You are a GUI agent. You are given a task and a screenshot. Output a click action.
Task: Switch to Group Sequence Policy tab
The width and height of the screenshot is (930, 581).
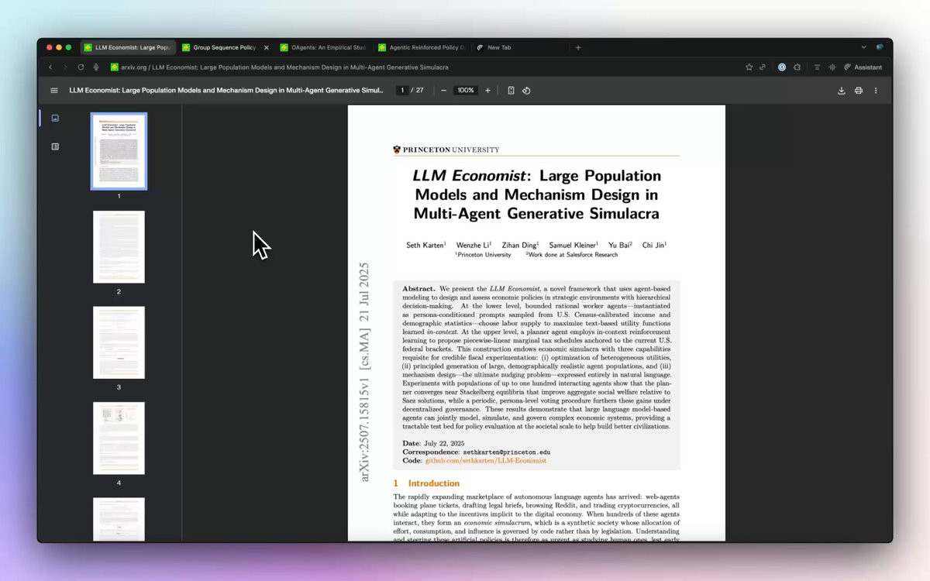[225, 47]
